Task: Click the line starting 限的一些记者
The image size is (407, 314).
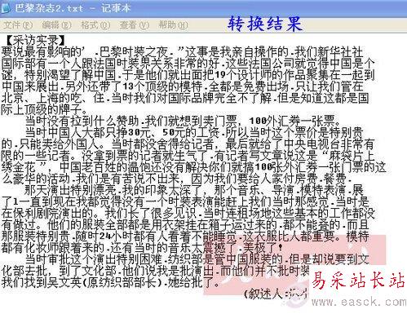Action: click(x=188, y=156)
